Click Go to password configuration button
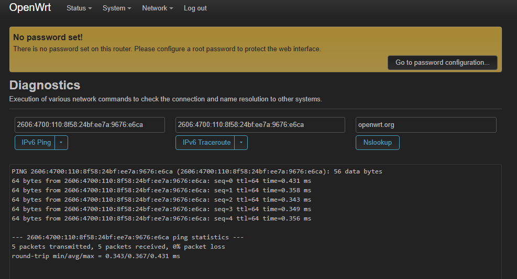This screenshot has height=279, width=517. pos(443,63)
